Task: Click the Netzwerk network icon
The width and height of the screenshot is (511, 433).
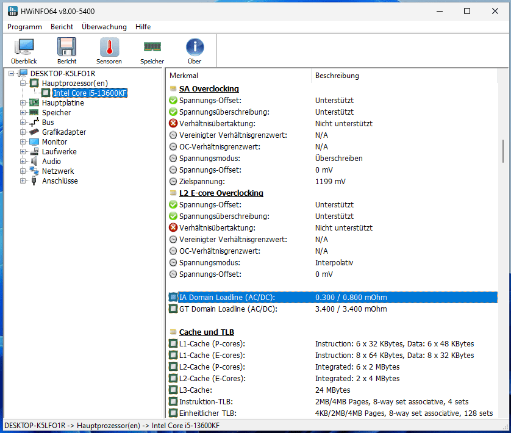Action: (x=34, y=171)
